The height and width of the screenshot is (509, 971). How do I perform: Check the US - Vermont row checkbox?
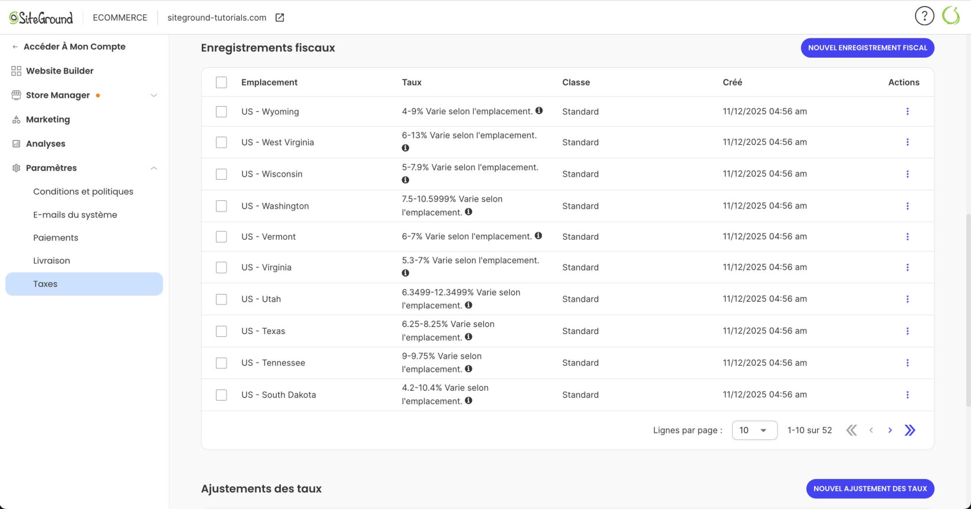pyautogui.click(x=221, y=236)
